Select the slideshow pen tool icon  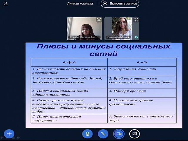coord(8,138)
